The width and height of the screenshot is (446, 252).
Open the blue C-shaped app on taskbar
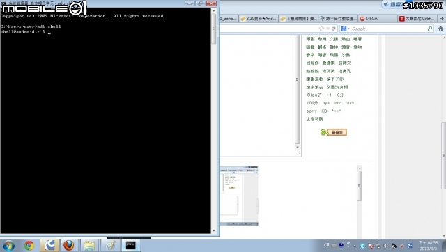tap(49, 246)
